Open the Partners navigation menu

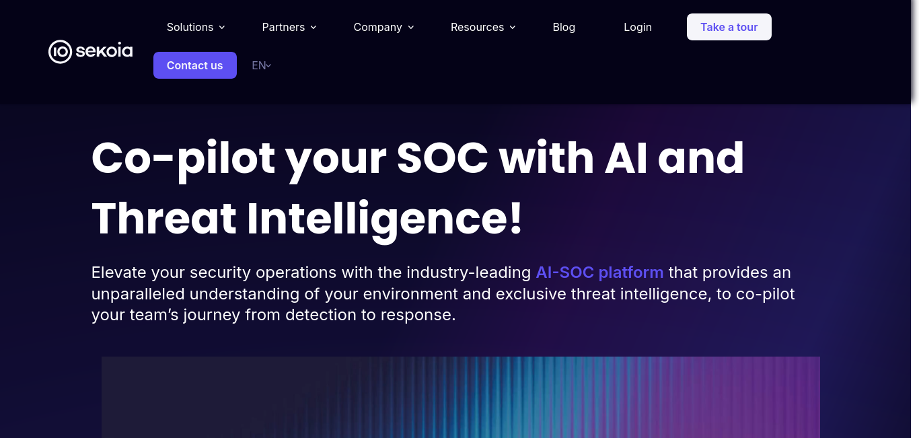283,27
